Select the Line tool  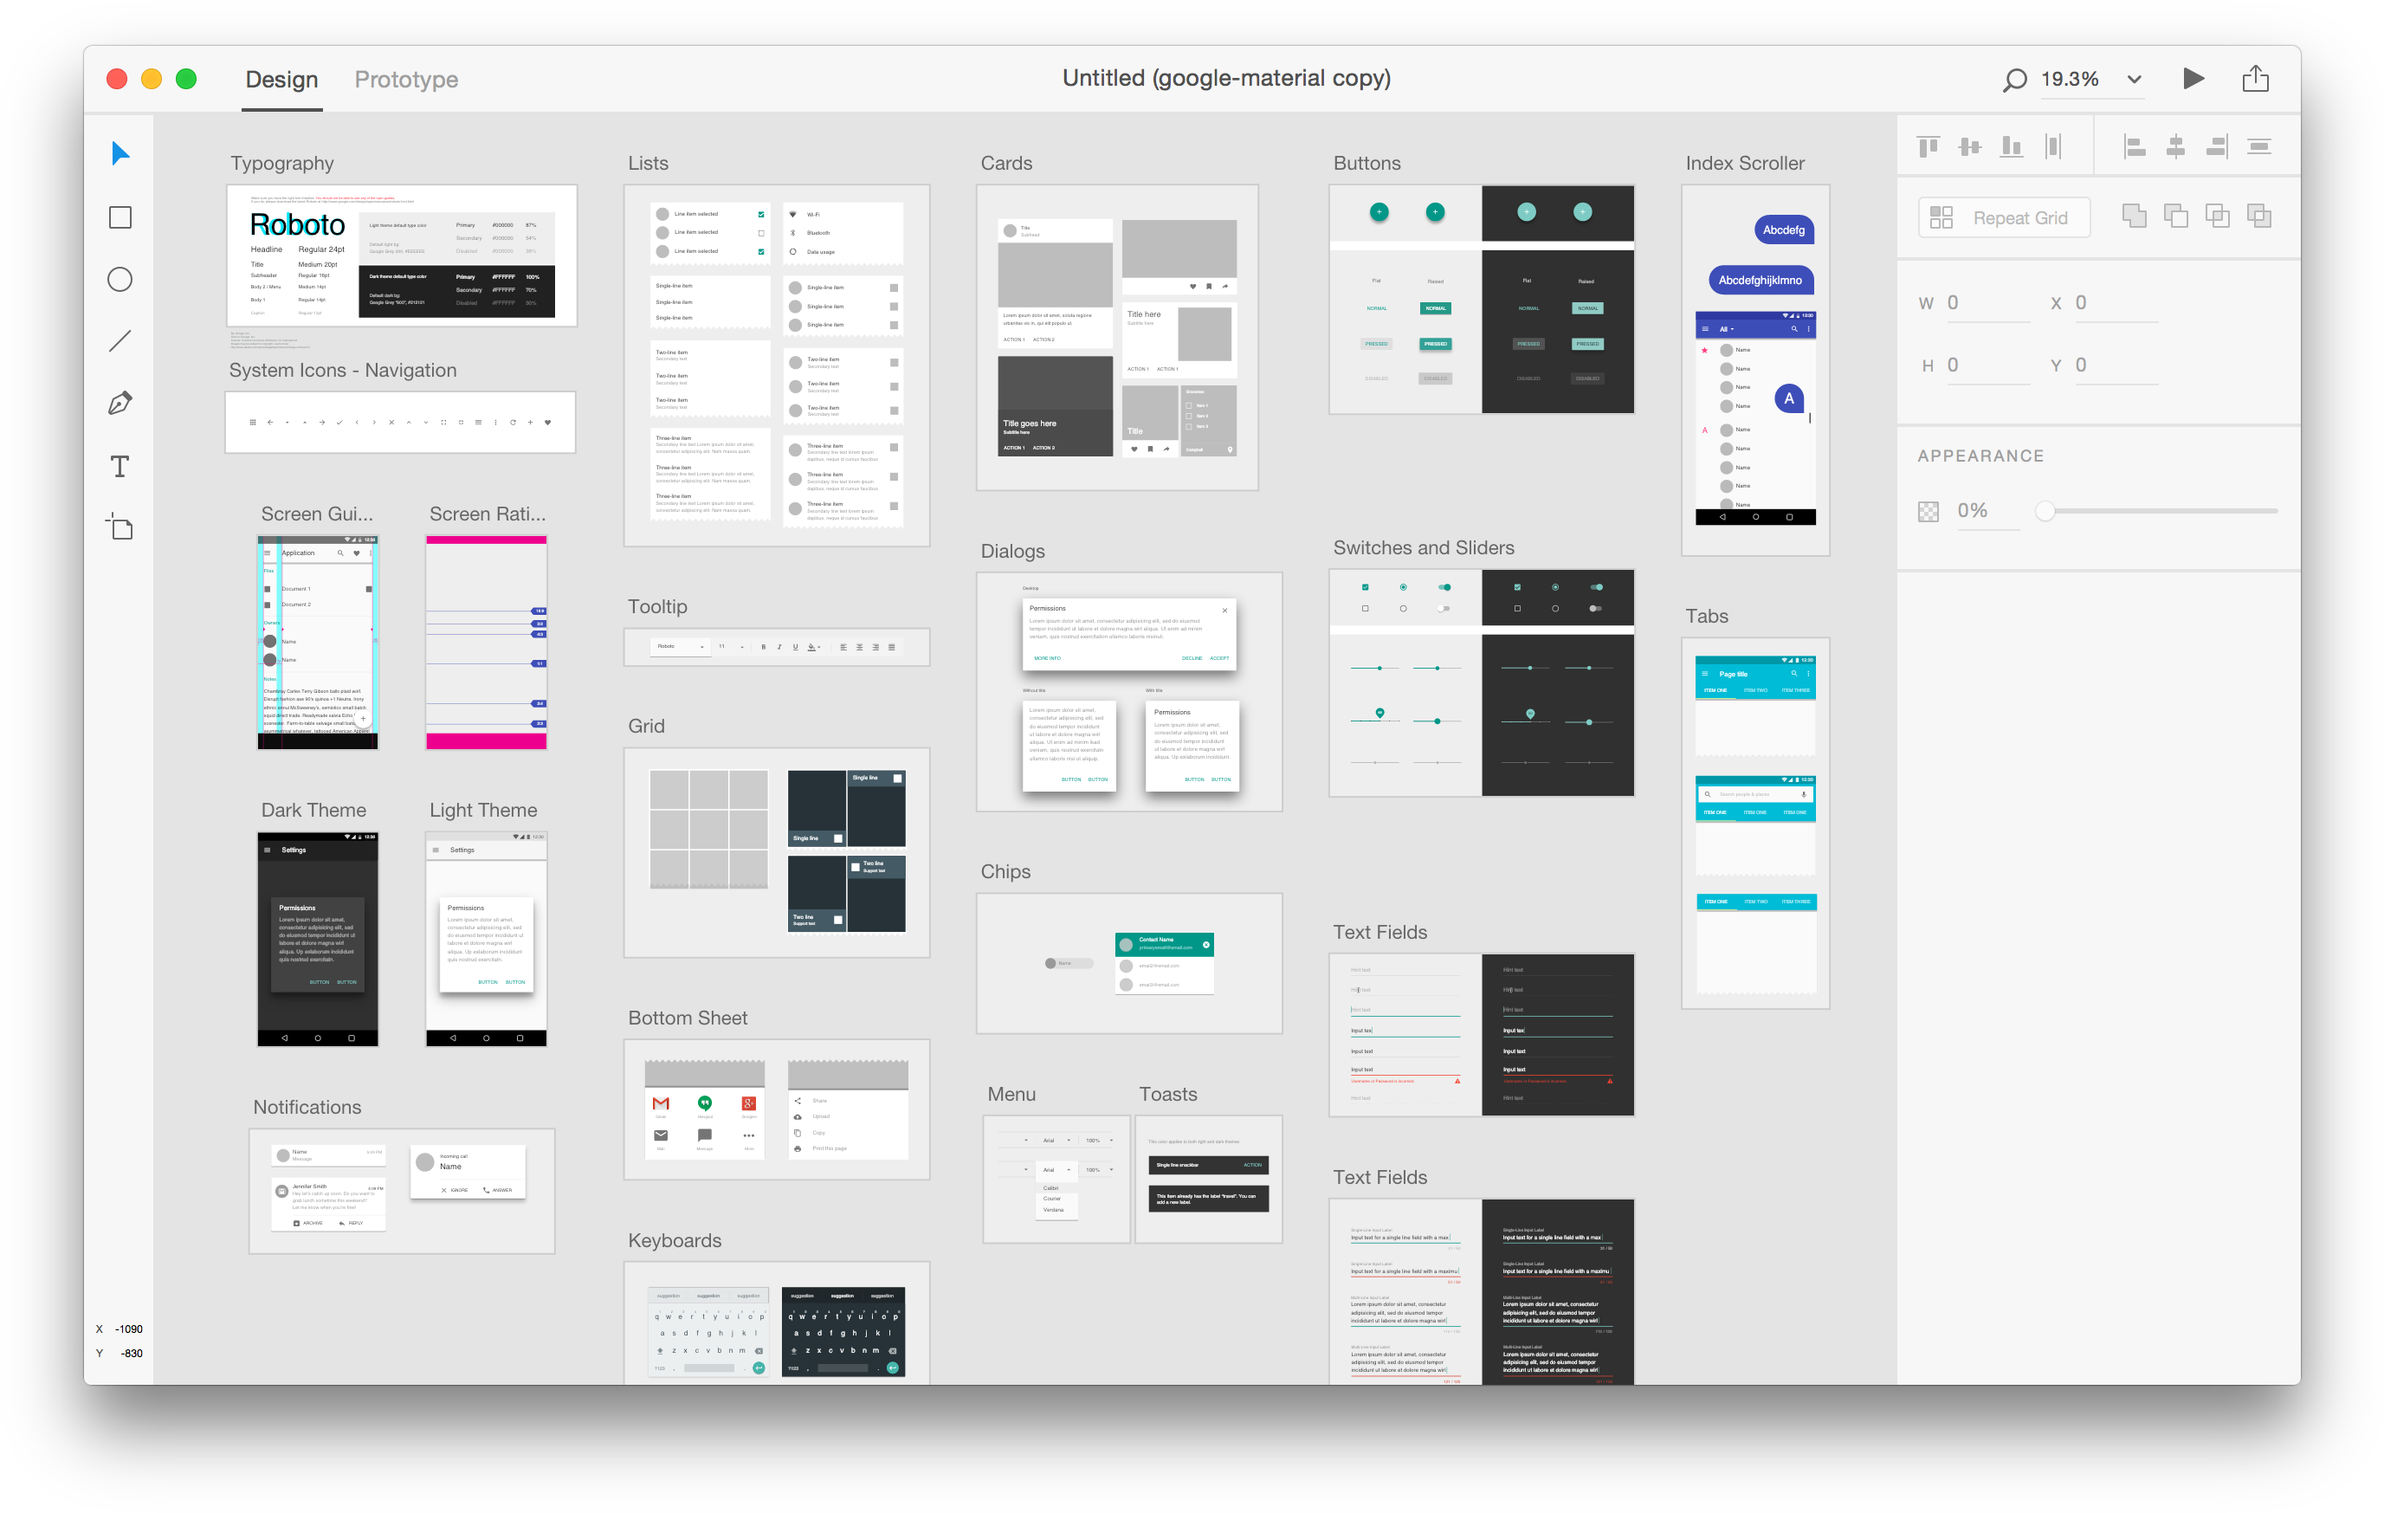tap(120, 340)
